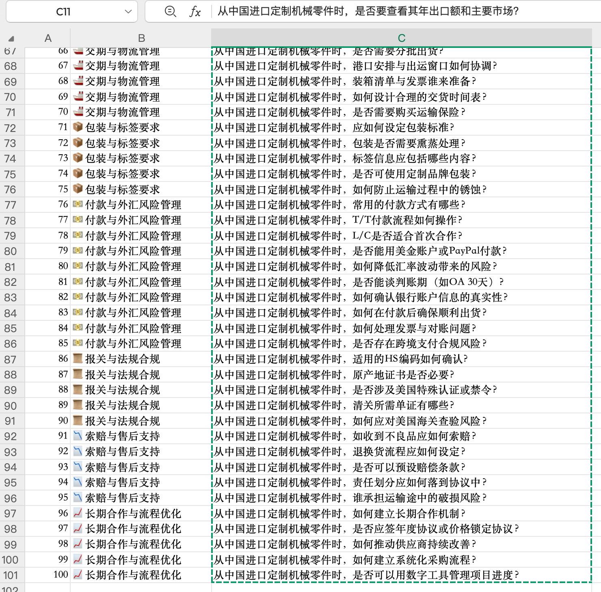Click the fx insert function icon
Viewport: 601px width, 592px height.
(x=195, y=11)
